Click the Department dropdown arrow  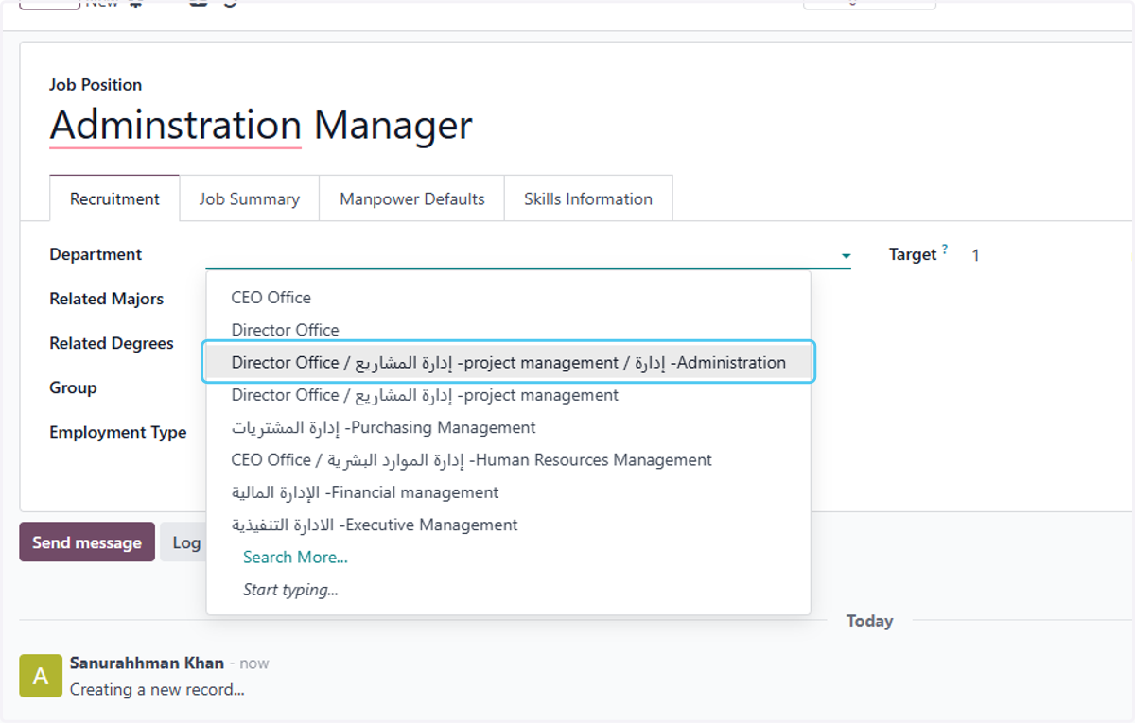846,255
